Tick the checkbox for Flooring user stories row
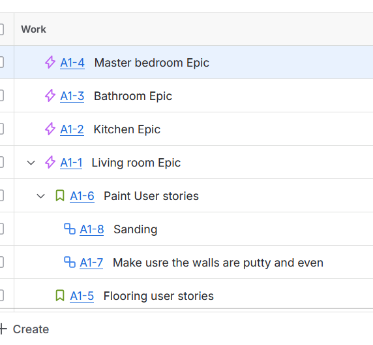 [x=1, y=295]
